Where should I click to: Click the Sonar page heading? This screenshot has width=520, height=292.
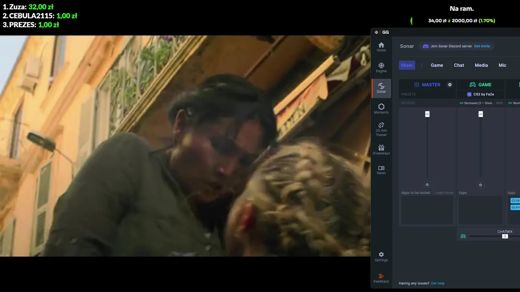pos(407,46)
